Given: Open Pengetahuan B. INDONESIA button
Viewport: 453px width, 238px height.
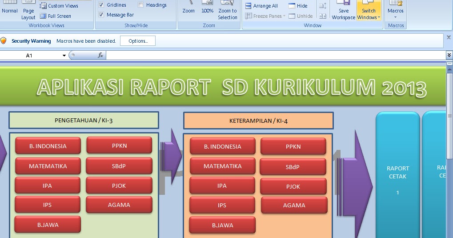Looking at the screenshot, I should click(x=48, y=146).
